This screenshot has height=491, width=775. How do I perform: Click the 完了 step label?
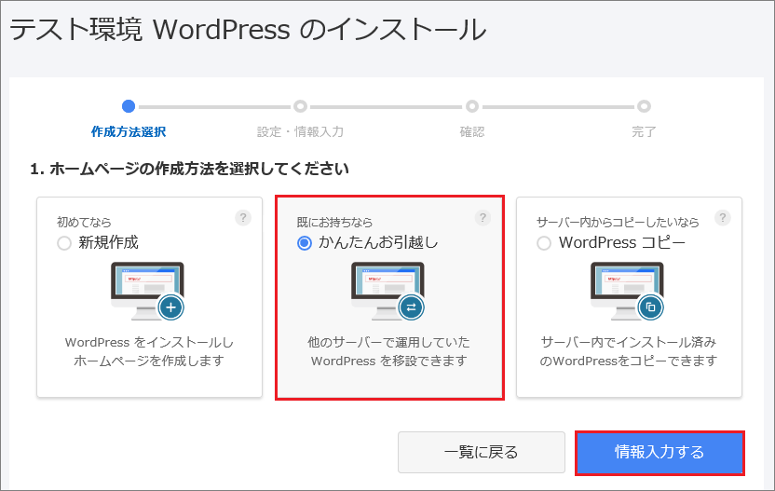coord(644,132)
